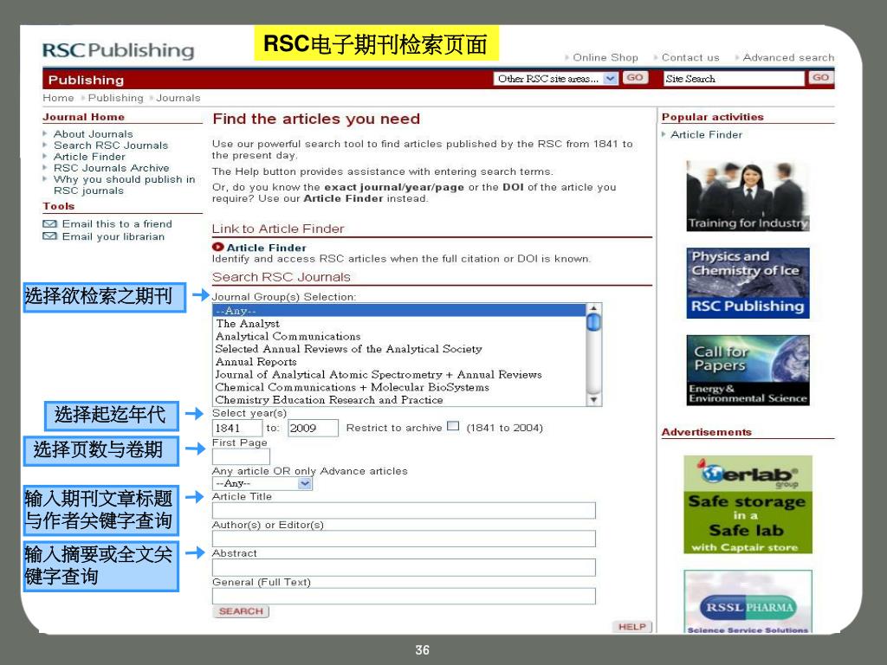Click the Email your librarian envelope icon
887x665 pixels.
point(49,236)
